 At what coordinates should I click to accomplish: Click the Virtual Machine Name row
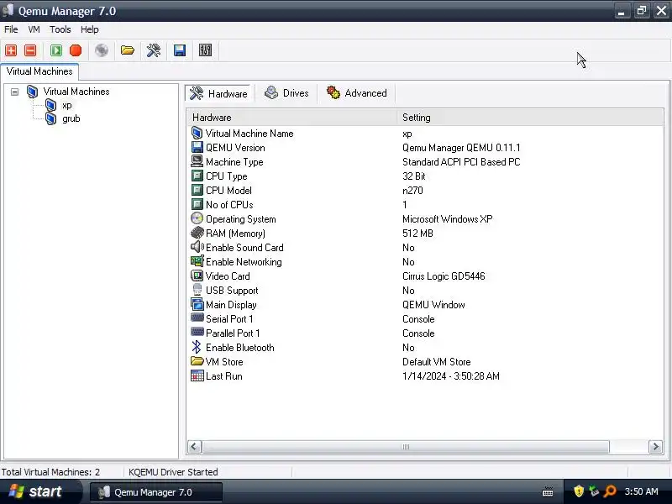point(425,134)
